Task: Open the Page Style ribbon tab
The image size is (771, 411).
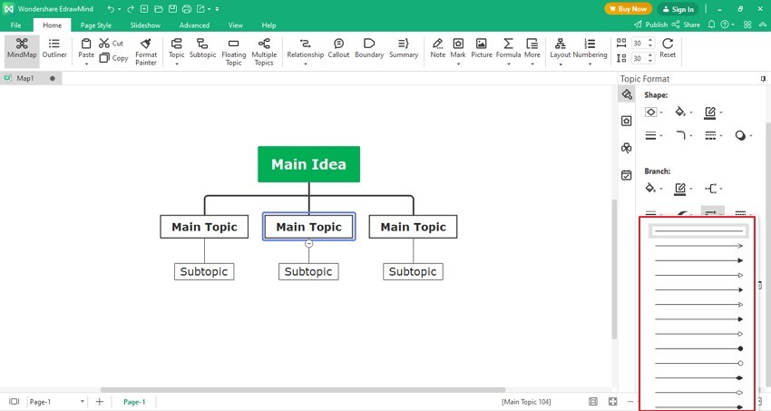Action: [x=95, y=25]
